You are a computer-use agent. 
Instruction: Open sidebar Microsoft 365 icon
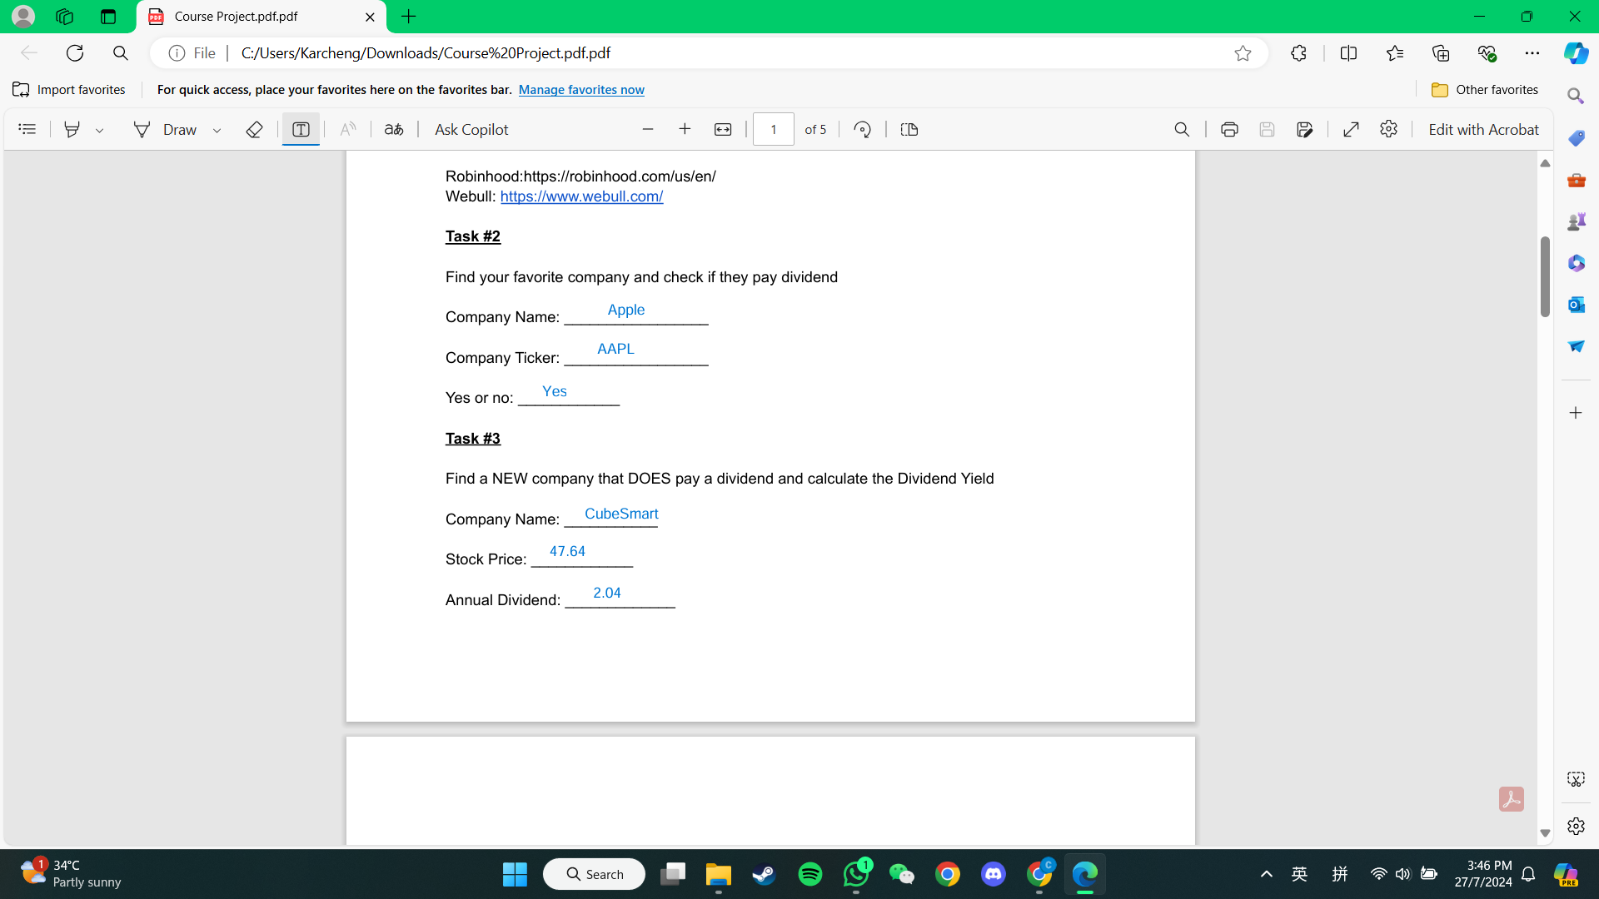coord(1576,263)
